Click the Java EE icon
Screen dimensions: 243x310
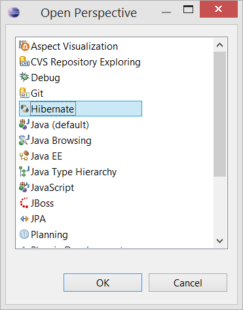[24, 156]
